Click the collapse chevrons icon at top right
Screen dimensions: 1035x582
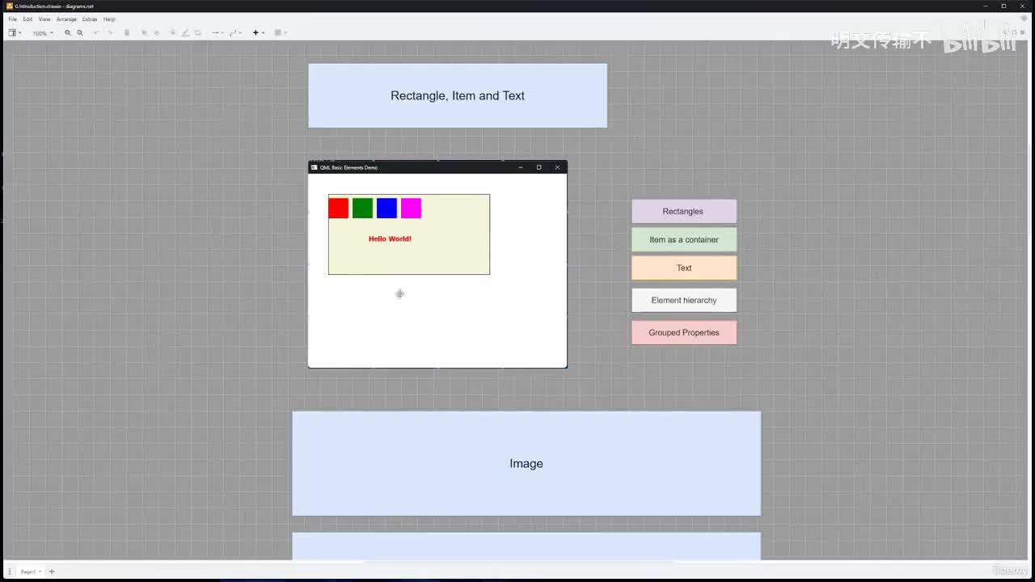[1022, 33]
